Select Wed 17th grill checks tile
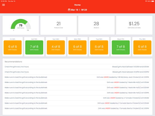 click(121, 47)
